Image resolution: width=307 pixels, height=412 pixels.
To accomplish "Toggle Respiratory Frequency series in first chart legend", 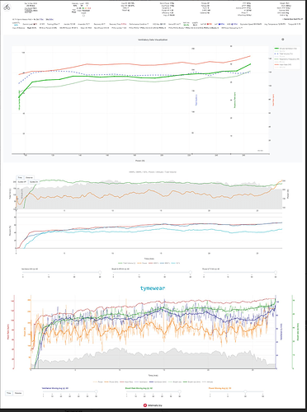I will pos(287,59).
